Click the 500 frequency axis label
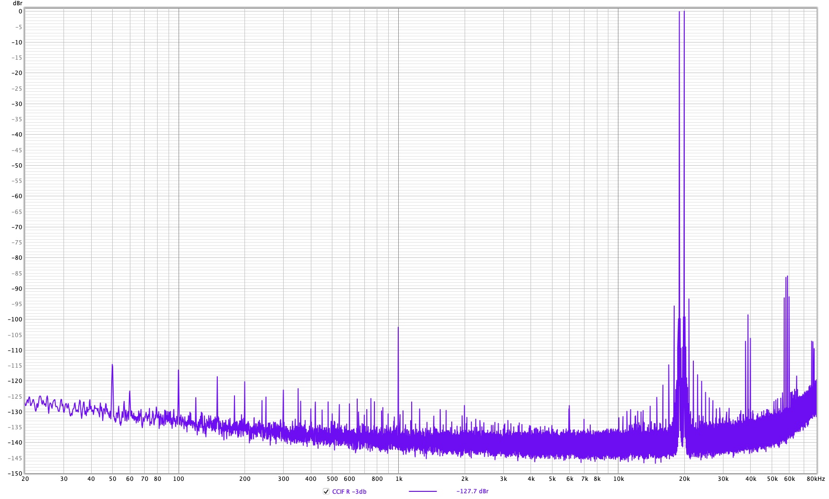This screenshot has width=829, height=499. click(x=332, y=479)
